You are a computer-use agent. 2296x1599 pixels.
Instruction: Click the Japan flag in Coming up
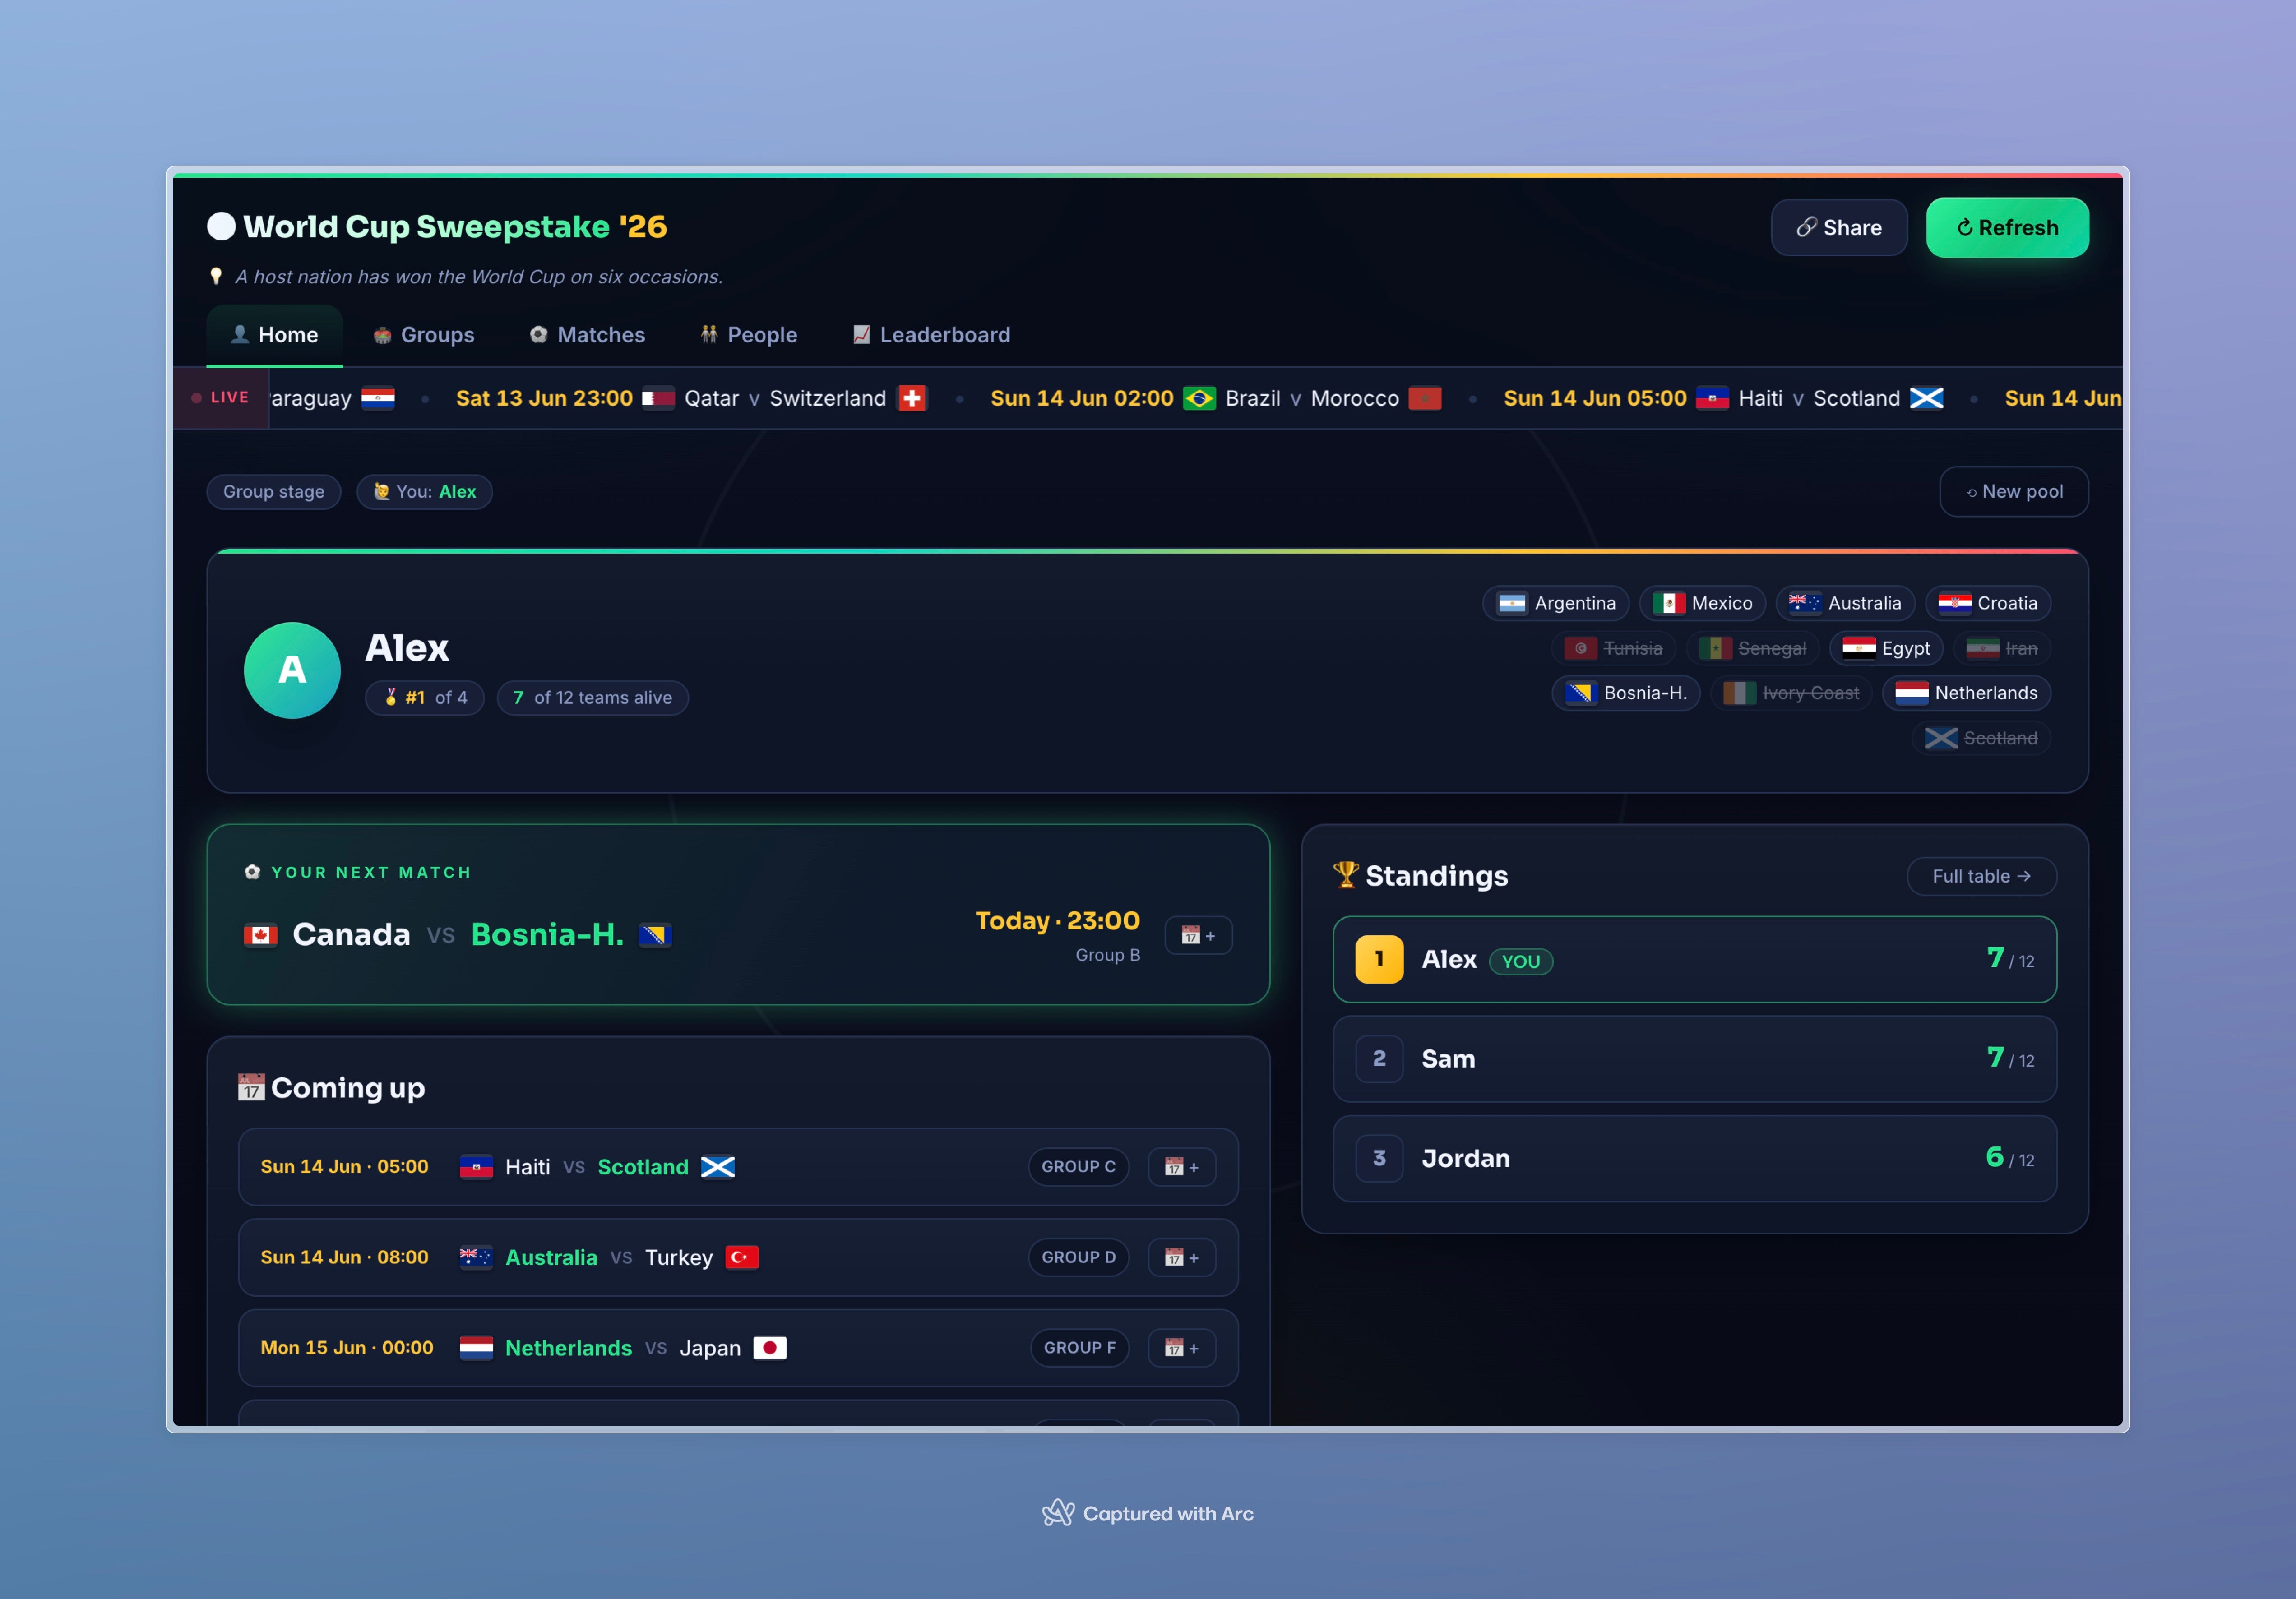tap(770, 1348)
